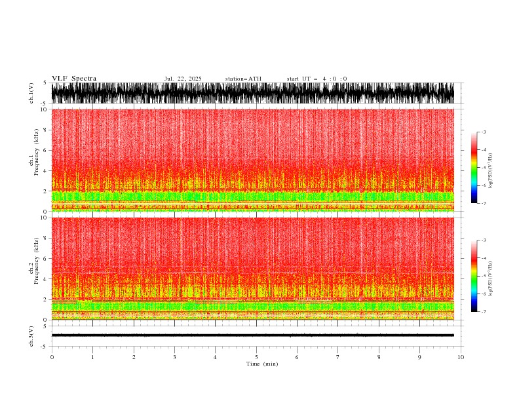The image size is (519, 401).
Task: Click the "-7" tick on upper colorbar
Action: [484, 203]
